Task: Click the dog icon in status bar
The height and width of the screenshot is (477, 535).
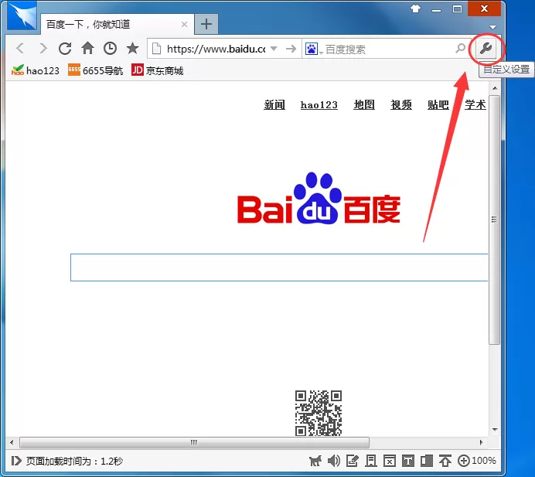Action: (x=315, y=461)
